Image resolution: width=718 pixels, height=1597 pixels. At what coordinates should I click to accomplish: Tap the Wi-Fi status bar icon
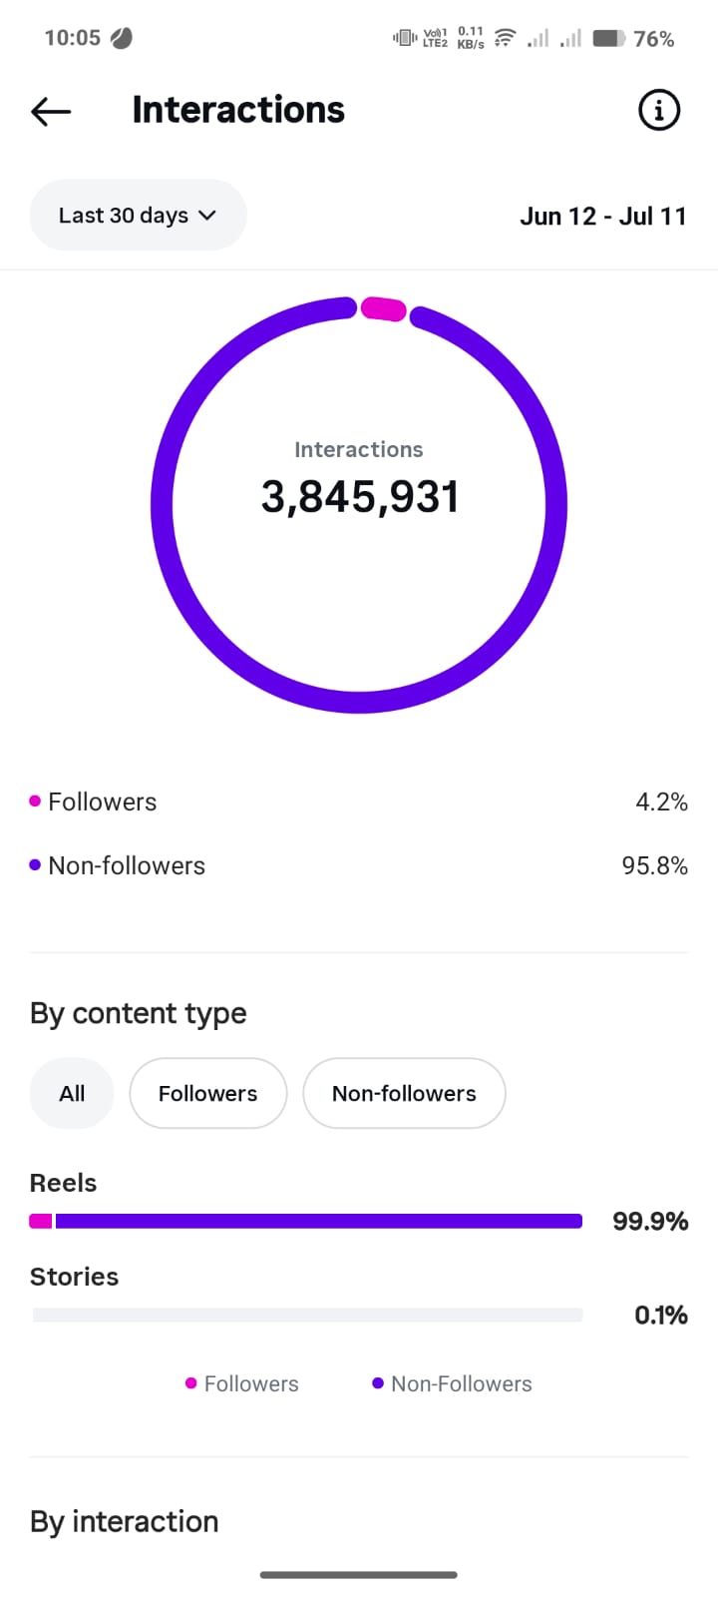coord(505,38)
